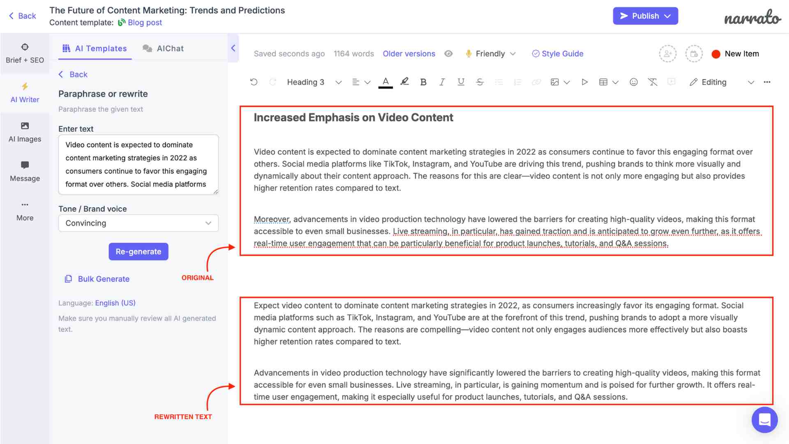789x444 pixels.
Task: Select the document title text
Action: [167, 10]
